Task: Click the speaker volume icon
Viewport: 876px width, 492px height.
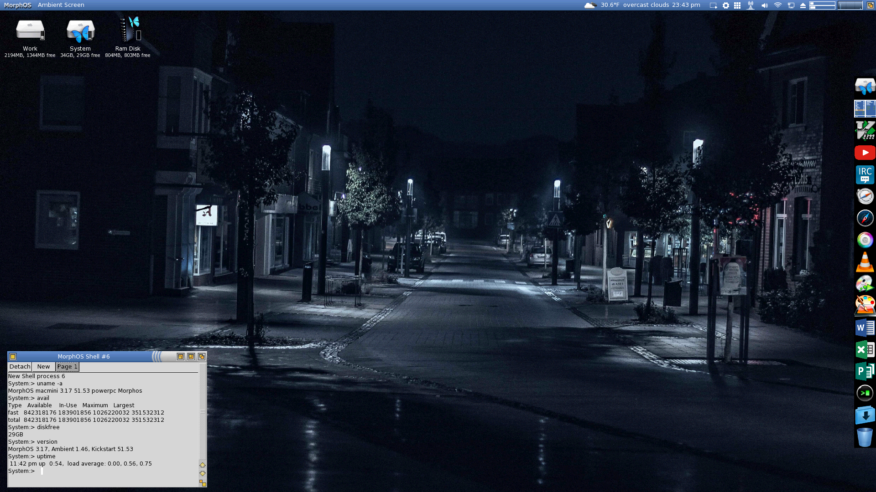Action: pos(765,5)
